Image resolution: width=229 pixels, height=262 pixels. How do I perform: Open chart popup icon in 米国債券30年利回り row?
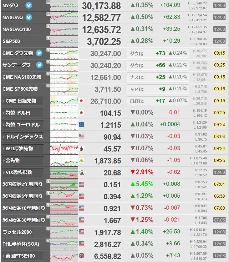point(48,217)
